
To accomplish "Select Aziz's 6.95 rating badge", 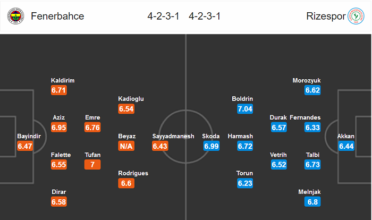I will click(x=59, y=128).
